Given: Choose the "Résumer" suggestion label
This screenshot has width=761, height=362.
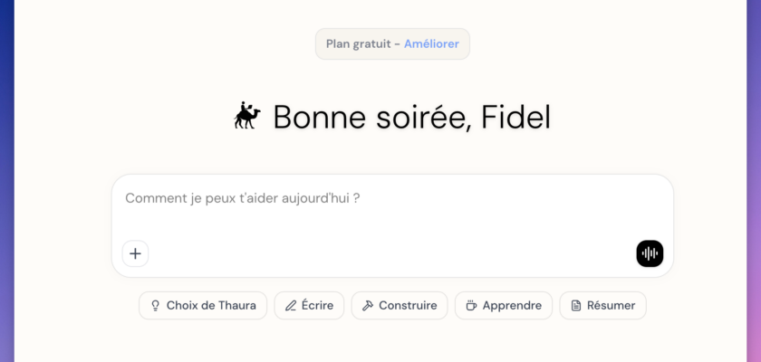Looking at the screenshot, I should pos(611,306).
